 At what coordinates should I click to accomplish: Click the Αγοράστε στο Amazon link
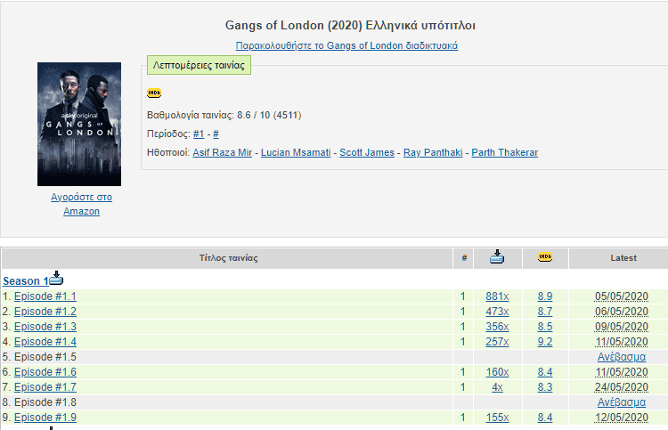(x=81, y=204)
